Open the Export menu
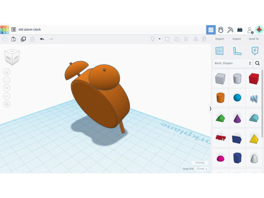The image size is (264, 198). click(237, 39)
